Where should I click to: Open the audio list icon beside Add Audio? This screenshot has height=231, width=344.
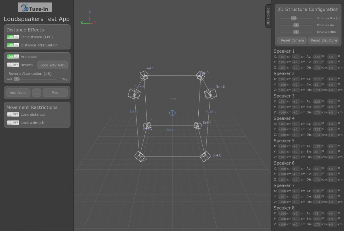point(37,93)
